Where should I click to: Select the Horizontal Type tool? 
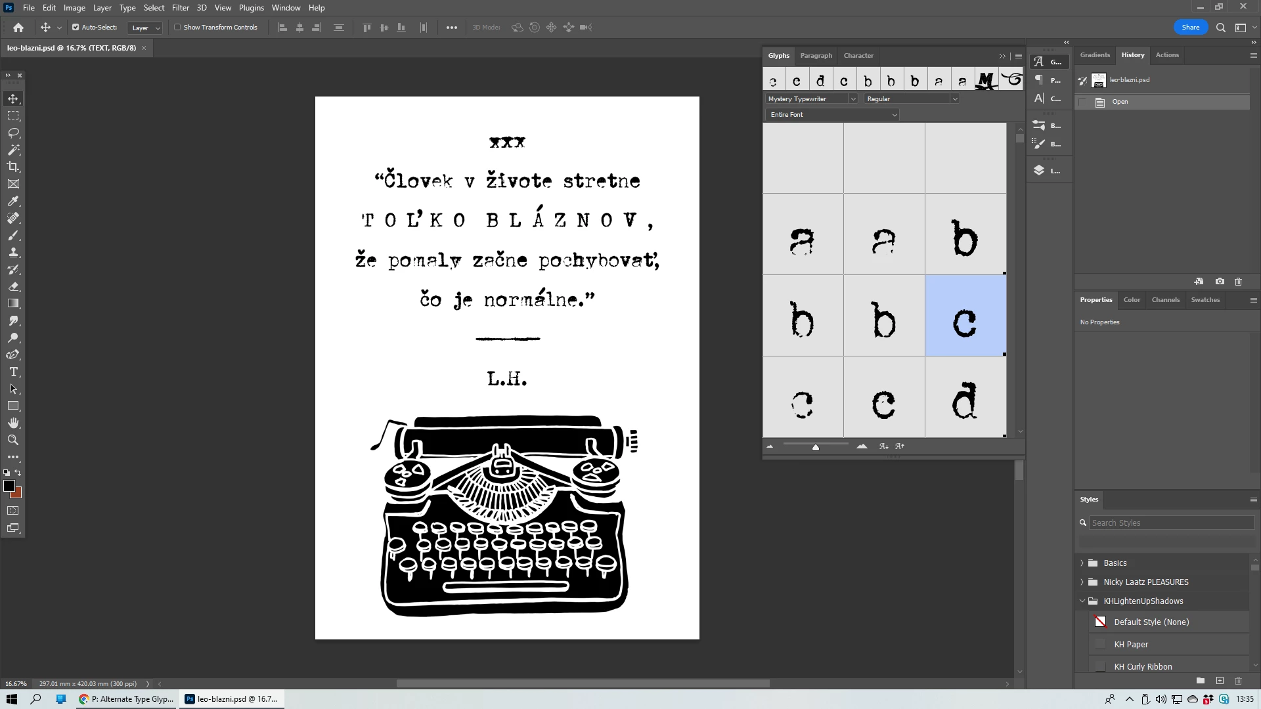click(x=13, y=372)
